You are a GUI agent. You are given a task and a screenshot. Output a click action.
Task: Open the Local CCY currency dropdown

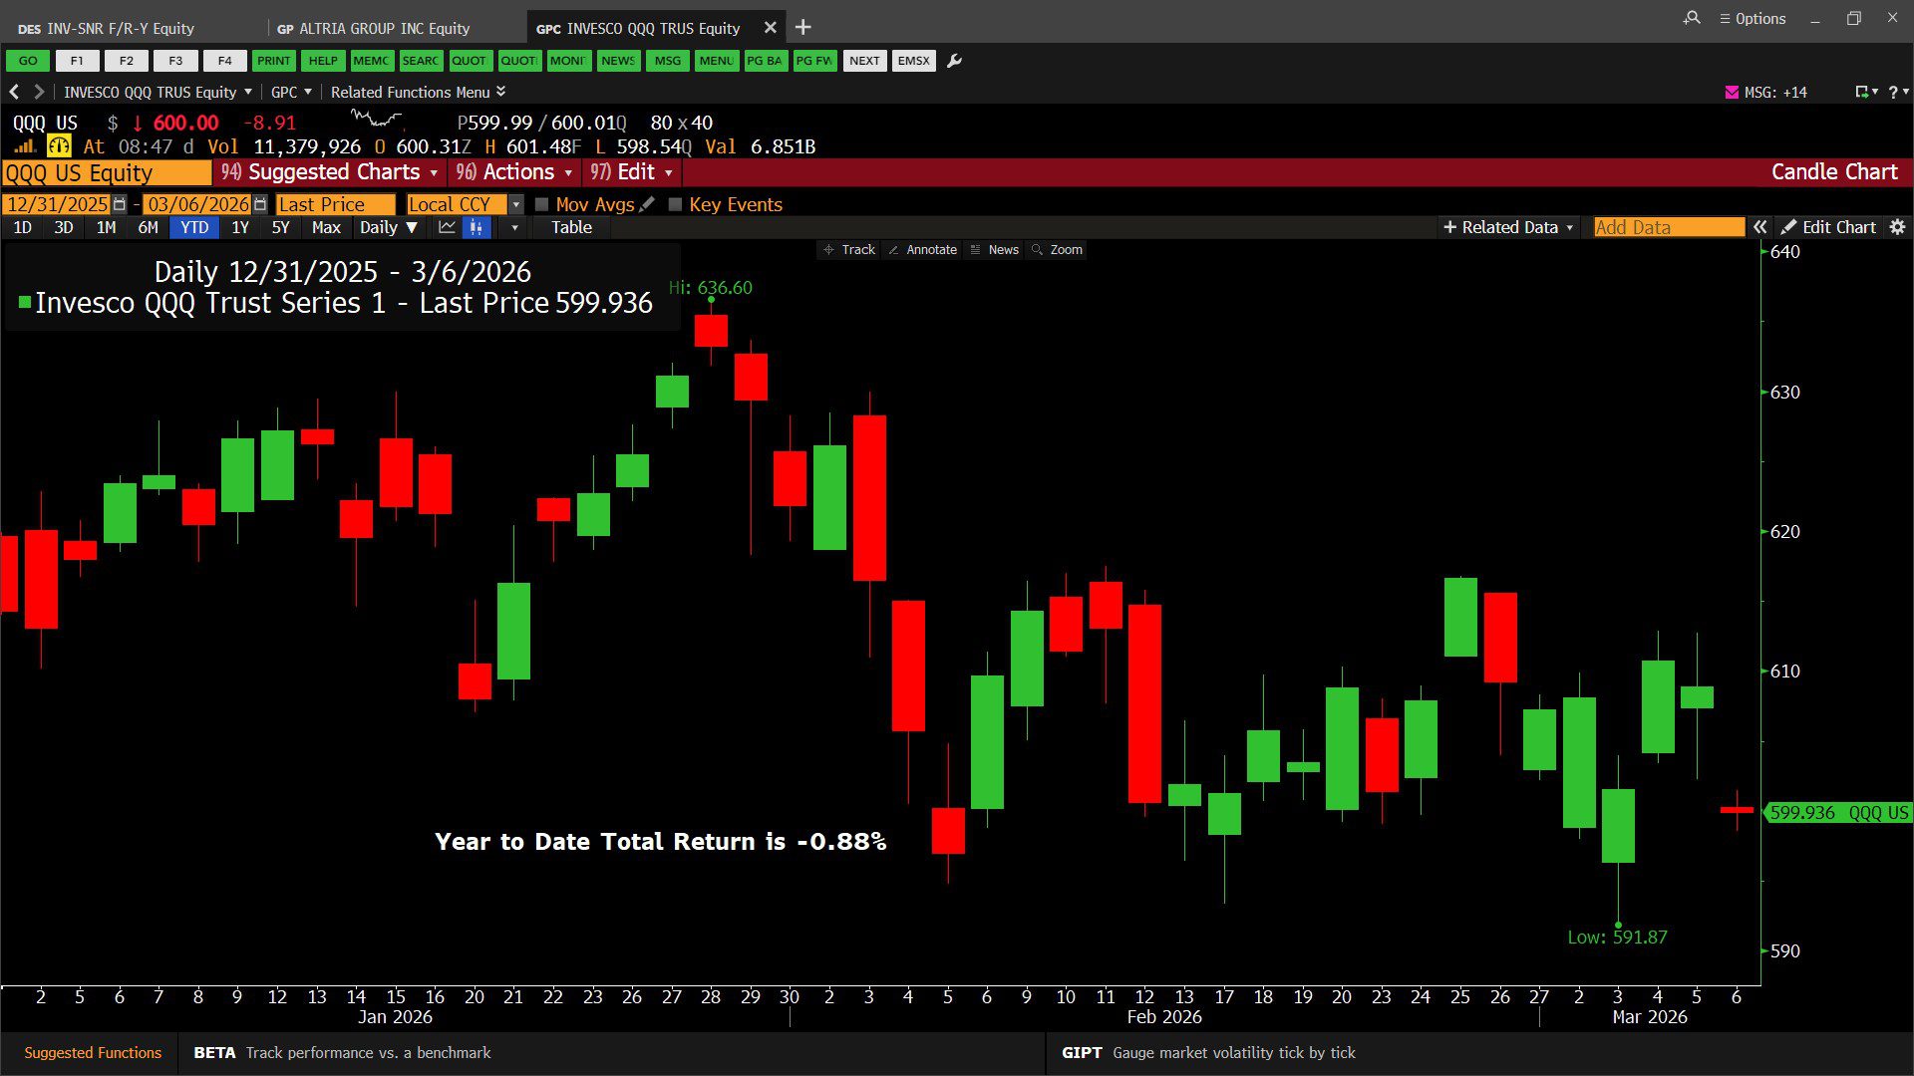click(515, 204)
